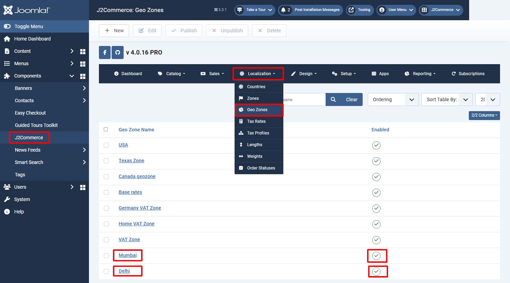The width and height of the screenshot is (510, 283).
Task: Open the J2Commerce sidebar link
Action: tap(29, 138)
